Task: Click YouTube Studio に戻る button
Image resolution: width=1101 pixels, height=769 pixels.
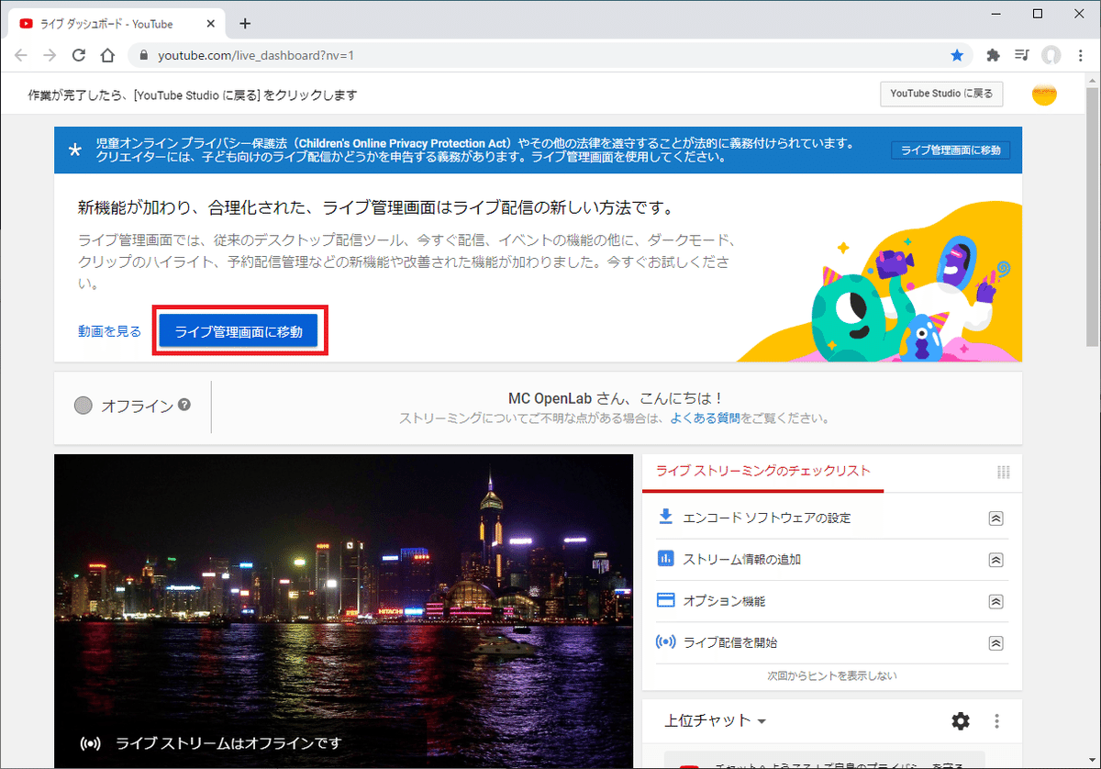Action: pyautogui.click(x=941, y=94)
